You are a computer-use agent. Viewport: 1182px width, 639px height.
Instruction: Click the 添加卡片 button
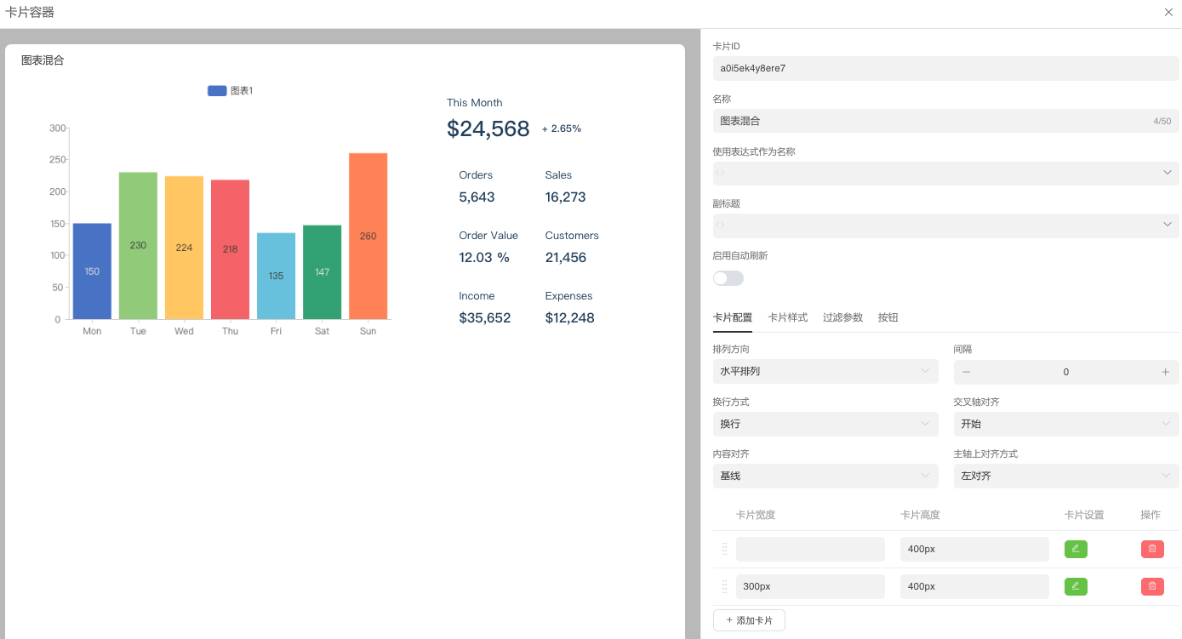click(x=749, y=620)
